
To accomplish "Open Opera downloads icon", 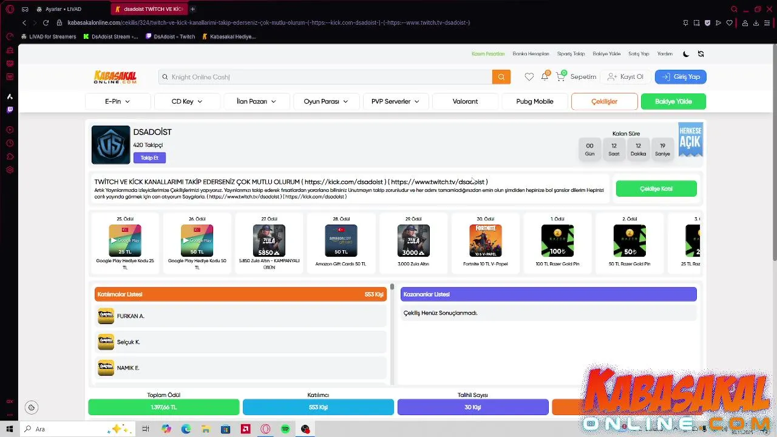I will click(756, 22).
